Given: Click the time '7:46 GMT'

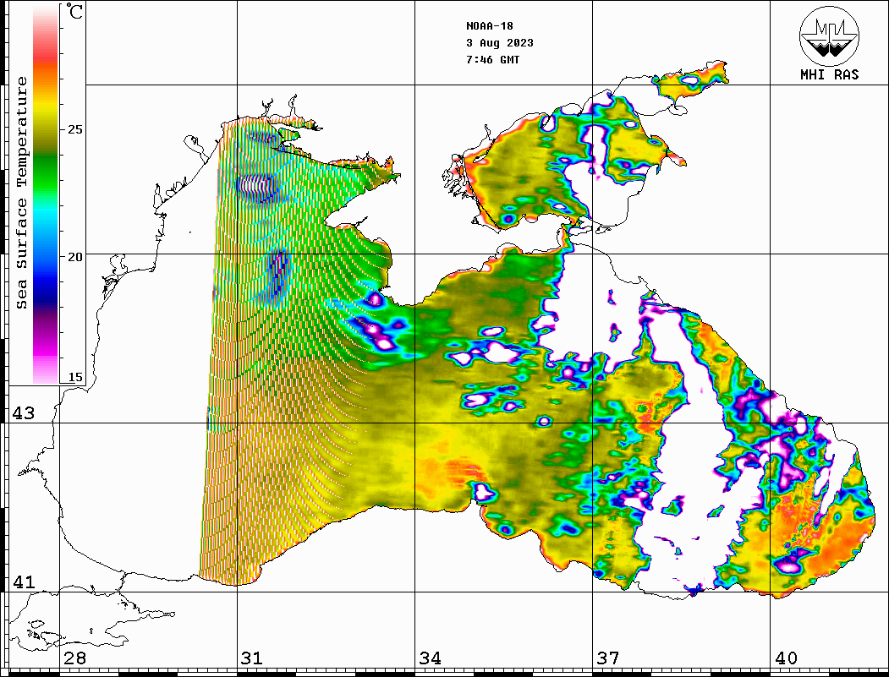Looking at the screenshot, I should tap(493, 59).
